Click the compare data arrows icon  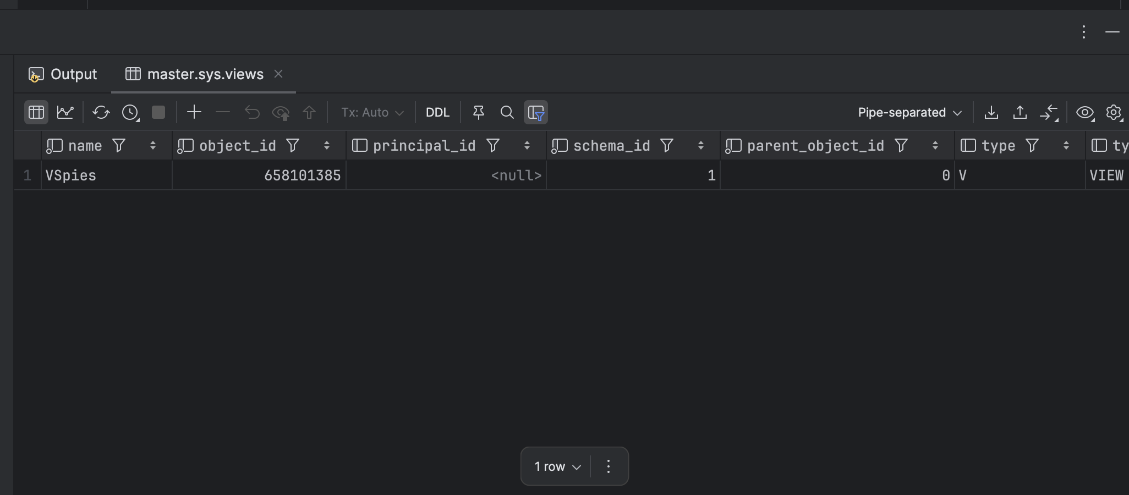(1049, 112)
